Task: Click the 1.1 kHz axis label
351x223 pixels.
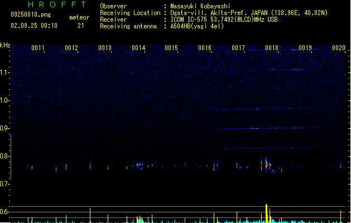Action: (4, 72)
